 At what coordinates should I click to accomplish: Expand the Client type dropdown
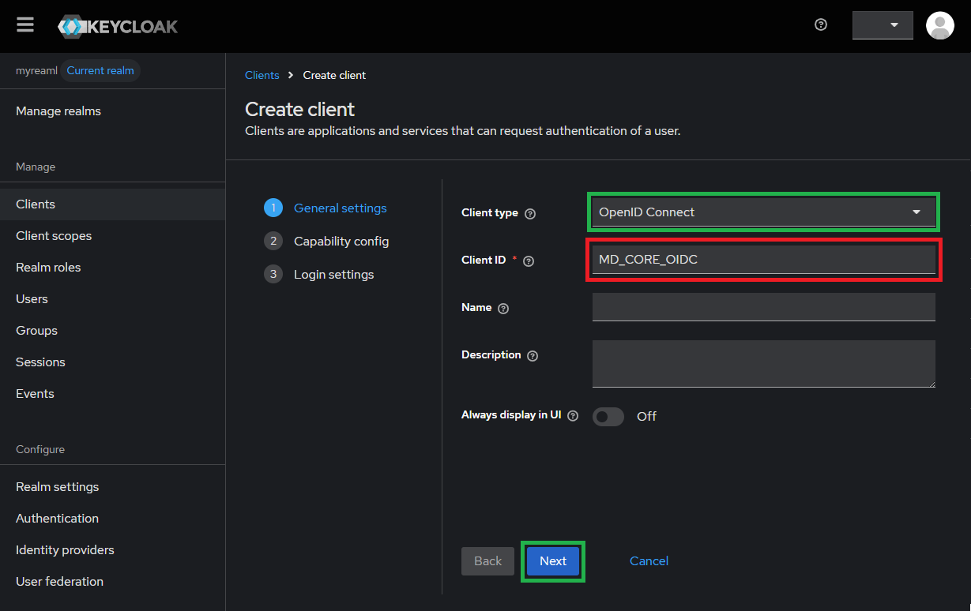pos(762,212)
